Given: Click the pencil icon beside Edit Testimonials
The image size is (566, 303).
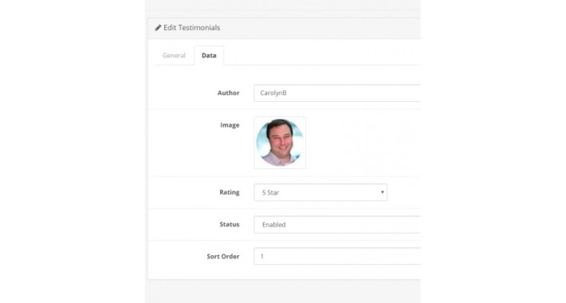Looking at the screenshot, I should pyautogui.click(x=158, y=28).
